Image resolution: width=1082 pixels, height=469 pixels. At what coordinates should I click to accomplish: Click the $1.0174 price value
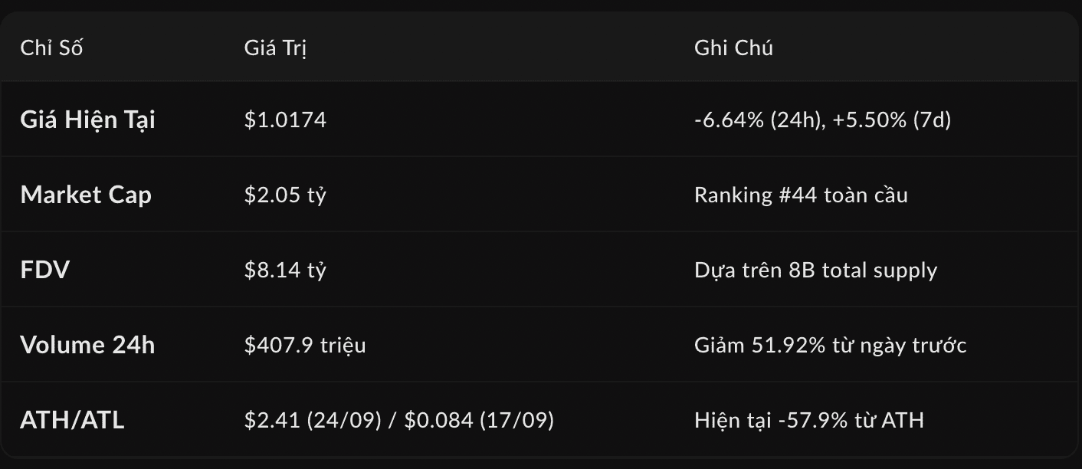[285, 120]
